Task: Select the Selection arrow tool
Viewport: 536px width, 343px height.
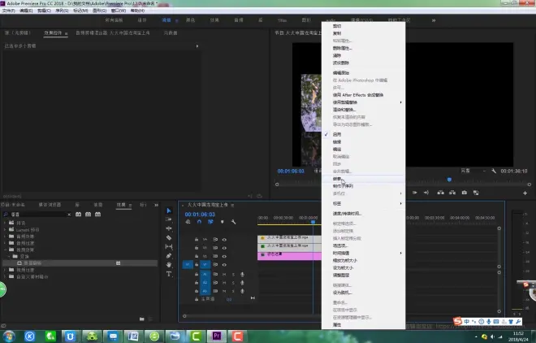Action: coord(169,211)
